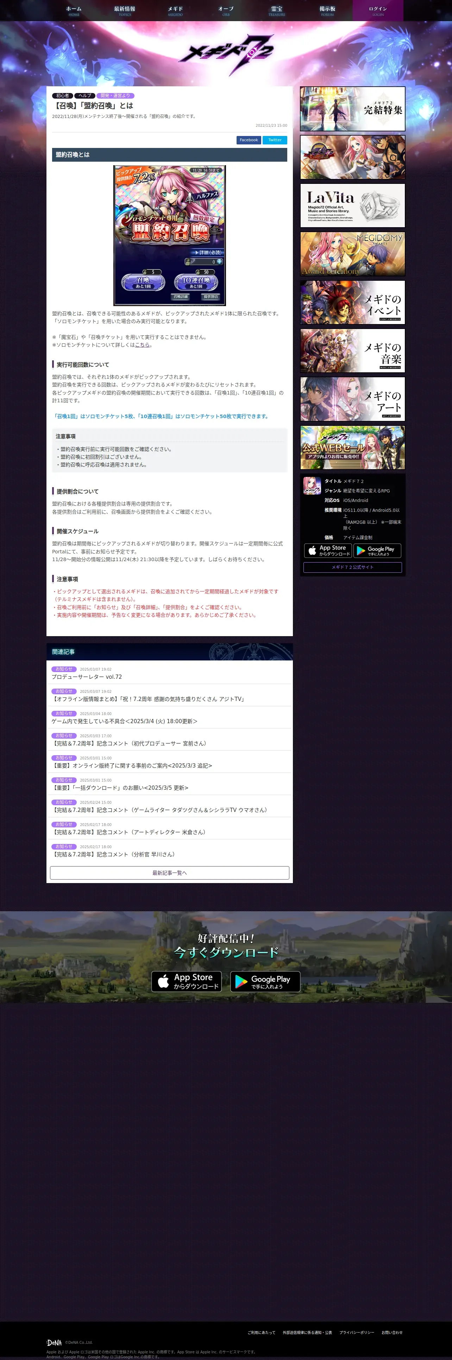Open the LaVita library banner
Image resolution: width=452 pixels, height=1360 pixels.
tap(353, 205)
